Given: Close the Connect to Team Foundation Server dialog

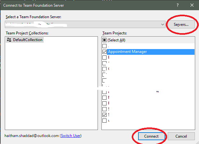Looking at the screenshot, I should pyautogui.click(x=192, y=5).
